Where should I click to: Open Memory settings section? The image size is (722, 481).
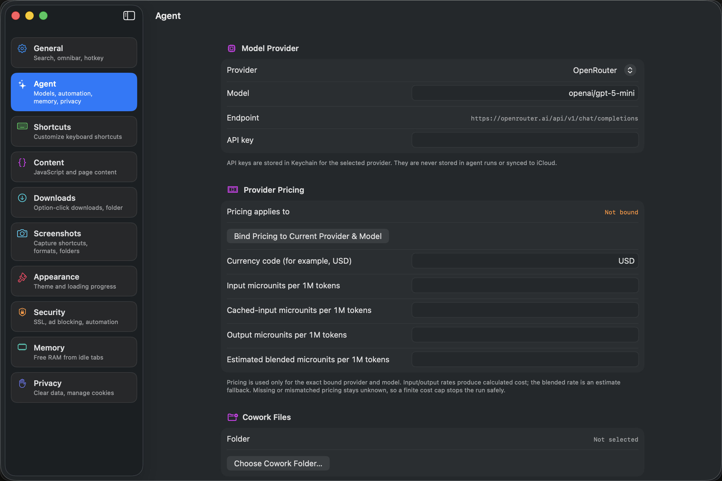click(74, 352)
